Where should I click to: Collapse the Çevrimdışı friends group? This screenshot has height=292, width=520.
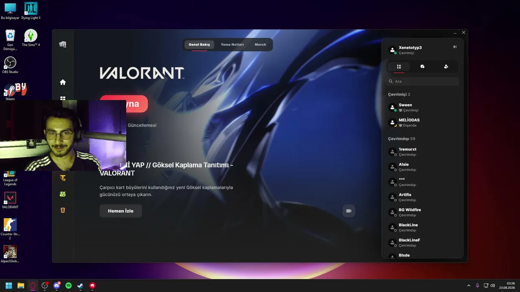tap(401, 139)
